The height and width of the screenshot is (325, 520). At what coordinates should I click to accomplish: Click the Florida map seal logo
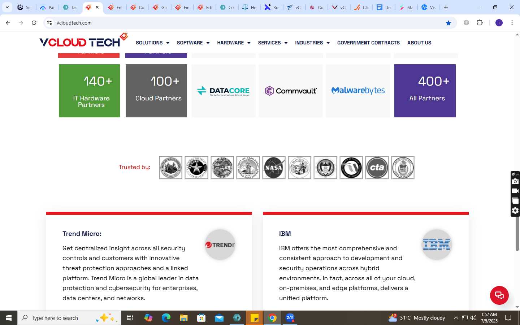click(x=351, y=168)
